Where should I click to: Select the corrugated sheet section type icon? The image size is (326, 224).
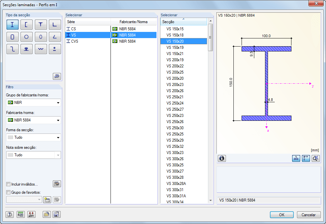40,49
